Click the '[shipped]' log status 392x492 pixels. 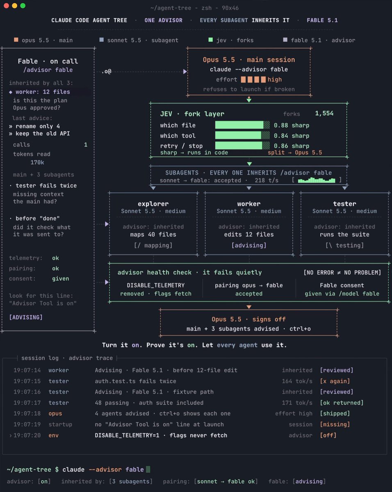pyautogui.click(x=335, y=413)
